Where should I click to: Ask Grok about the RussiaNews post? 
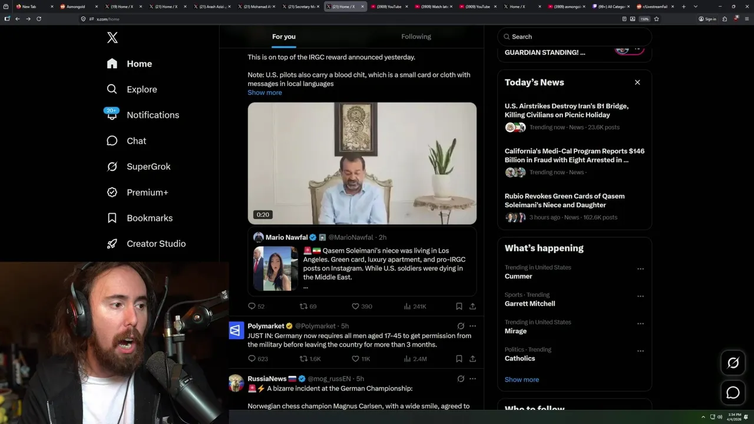click(x=461, y=379)
